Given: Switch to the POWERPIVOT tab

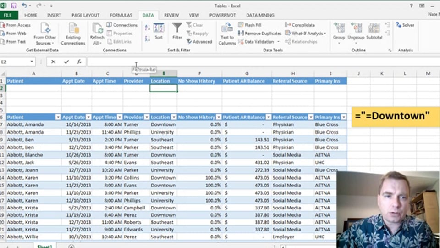Looking at the screenshot, I should (223, 15).
